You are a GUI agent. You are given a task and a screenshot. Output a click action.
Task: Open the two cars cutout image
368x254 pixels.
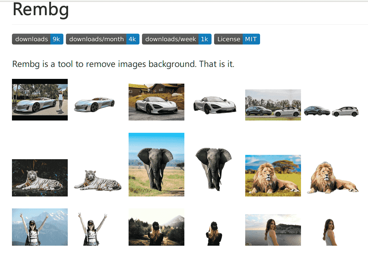point(331,111)
